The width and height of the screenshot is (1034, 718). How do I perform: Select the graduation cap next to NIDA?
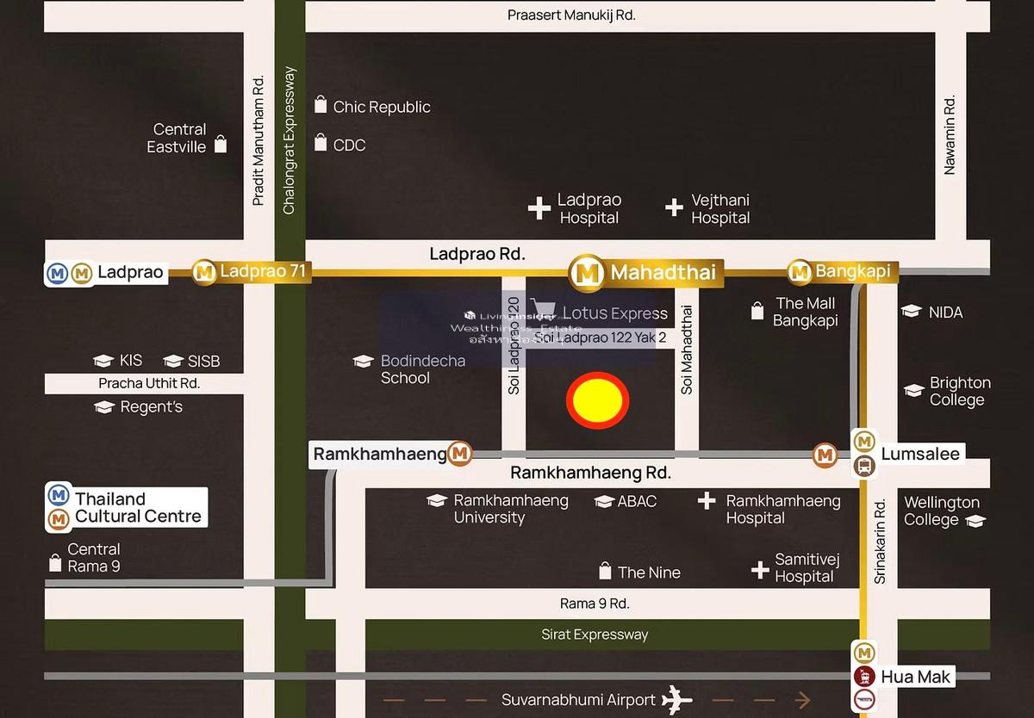911,312
